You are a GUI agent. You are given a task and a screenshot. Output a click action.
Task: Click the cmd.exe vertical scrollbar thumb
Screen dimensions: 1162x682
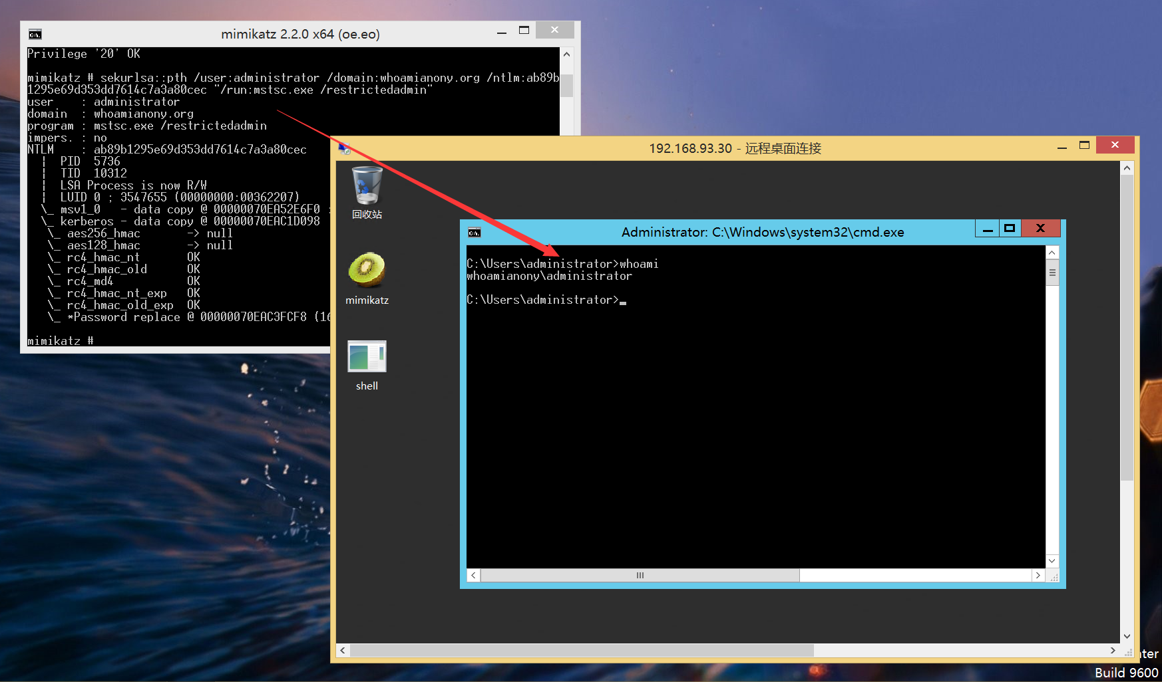pos(1052,273)
